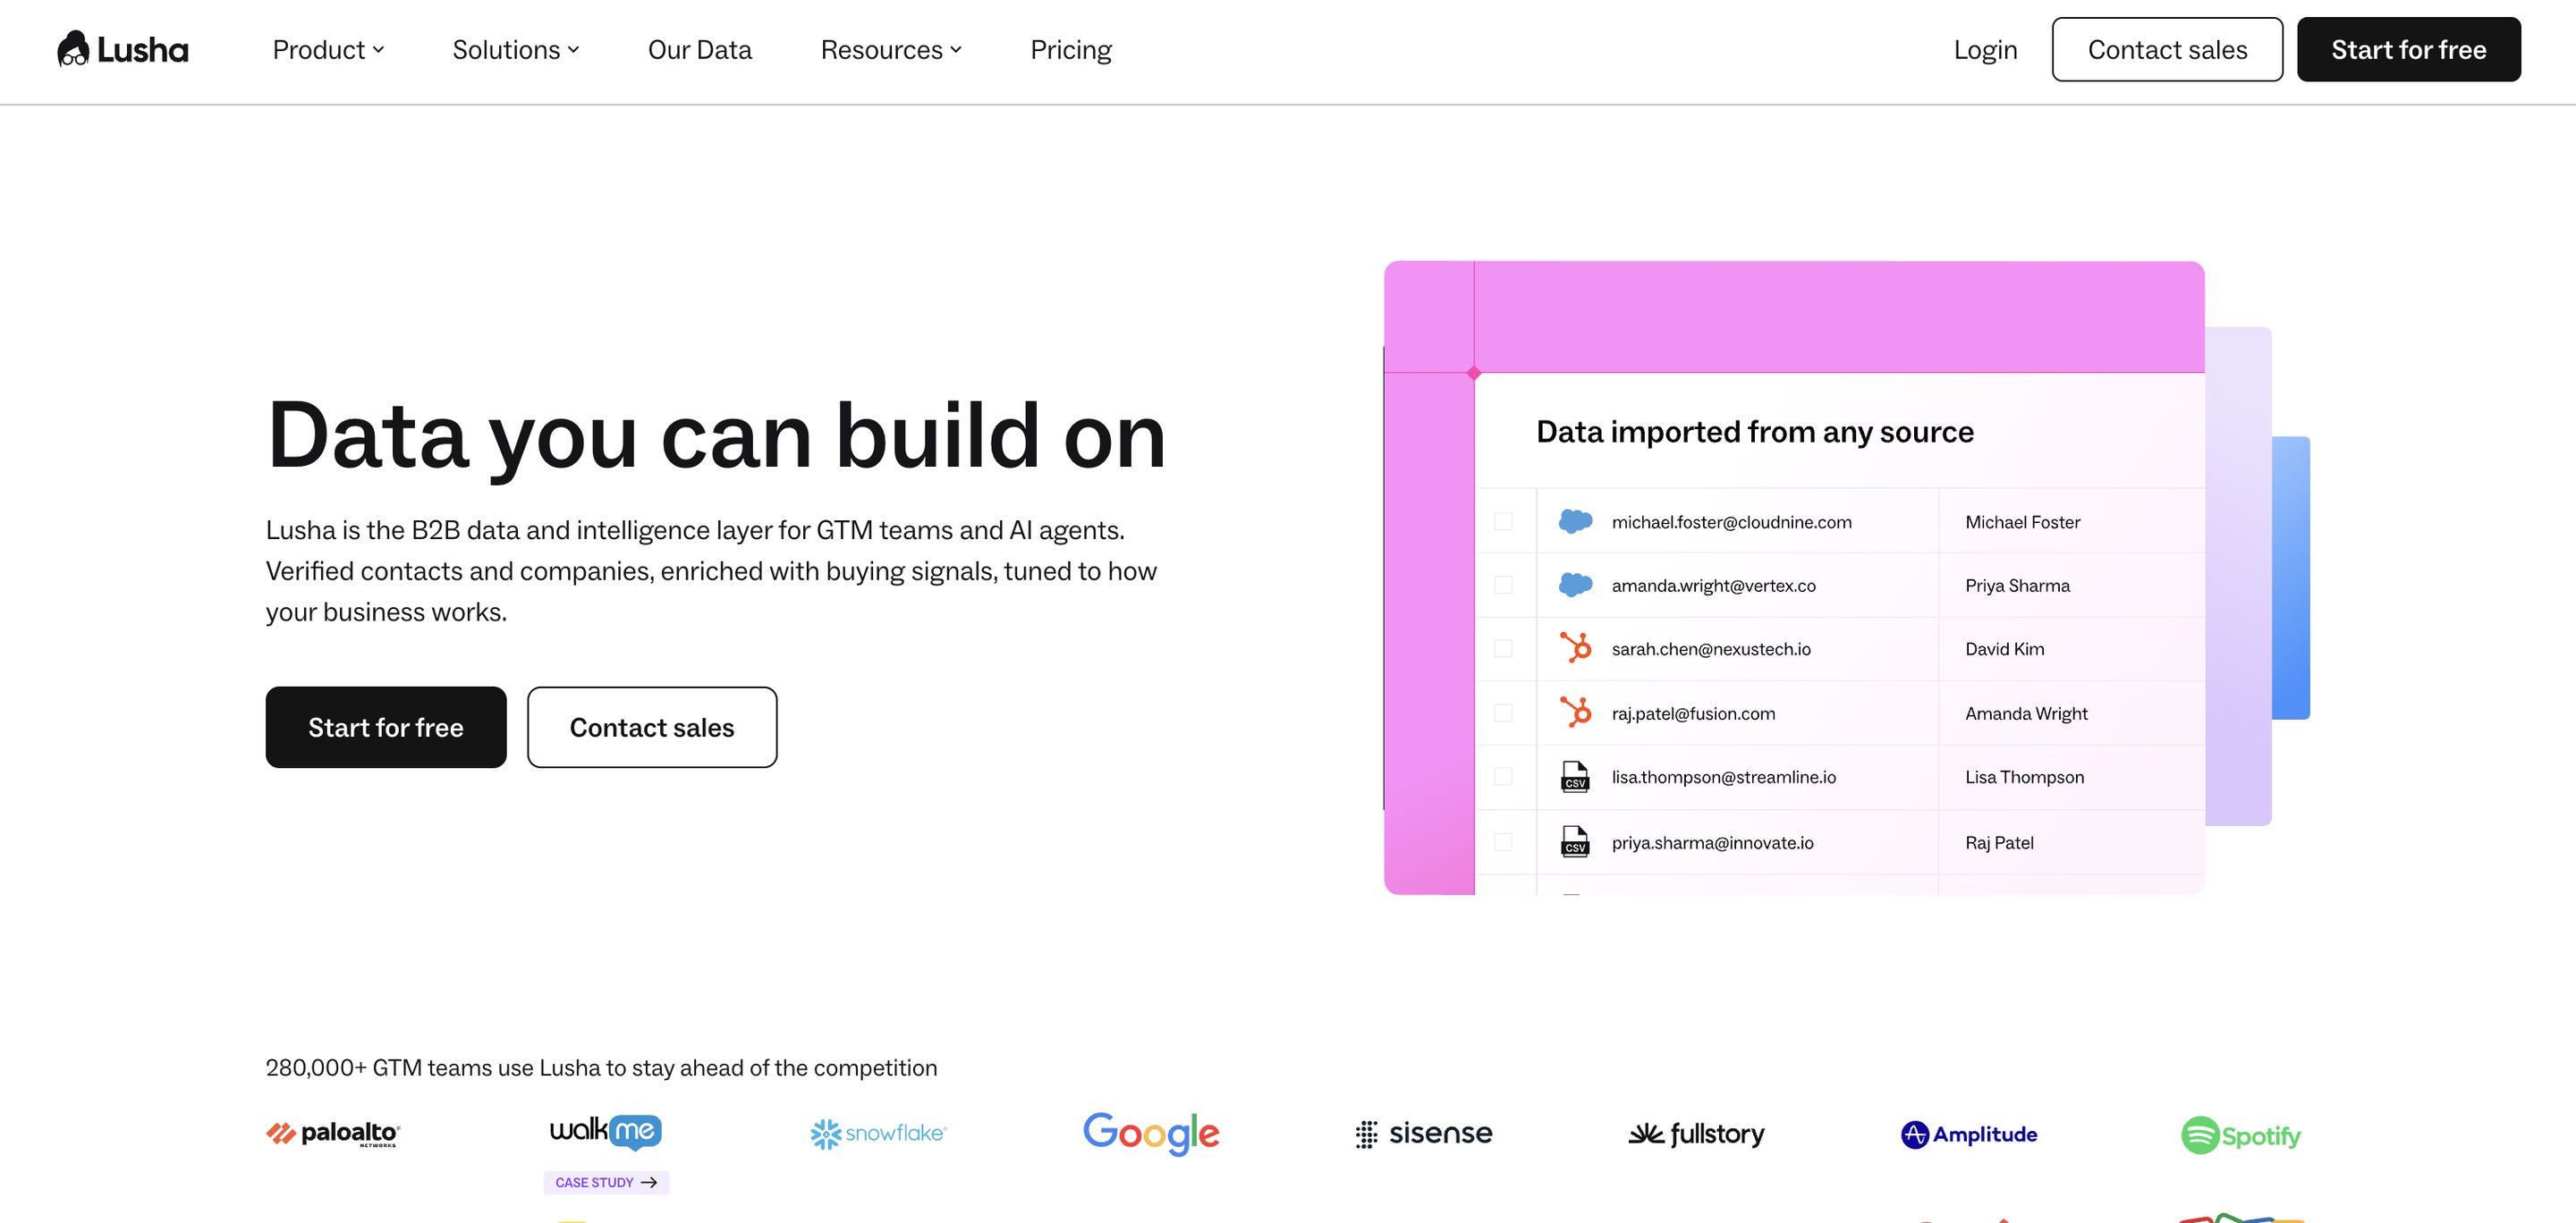Click the Spotify logo
Viewport: 2576px width, 1223px height.
pos(2240,1134)
